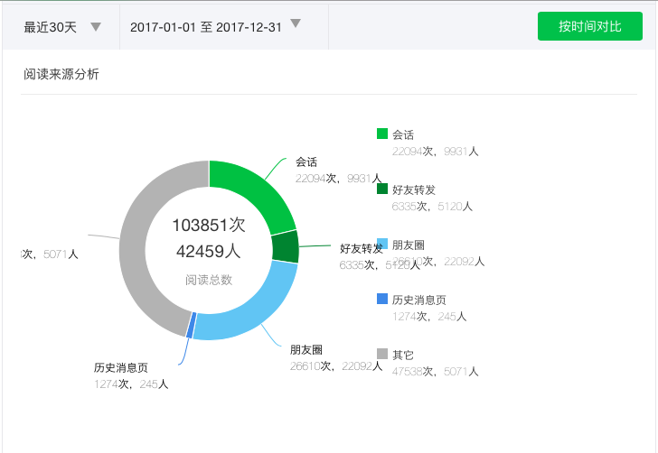
Task: Toggle the 好友转发 dark green legend square
Action: tap(382, 190)
